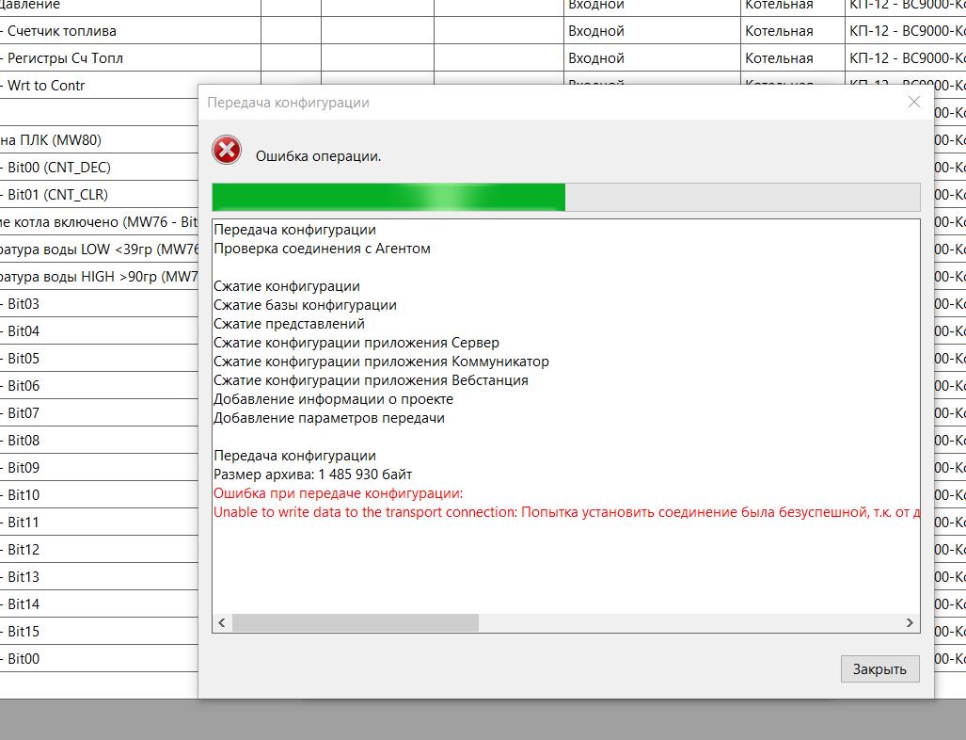Select the 'Bit01 (CNT_CLR)' row
This screenshot has width=966, height=740.
[x=57, y=195]
